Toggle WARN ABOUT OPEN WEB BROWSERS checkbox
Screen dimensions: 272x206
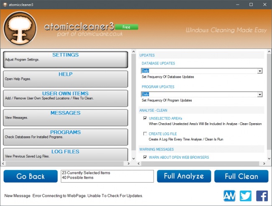click(145, 157)
